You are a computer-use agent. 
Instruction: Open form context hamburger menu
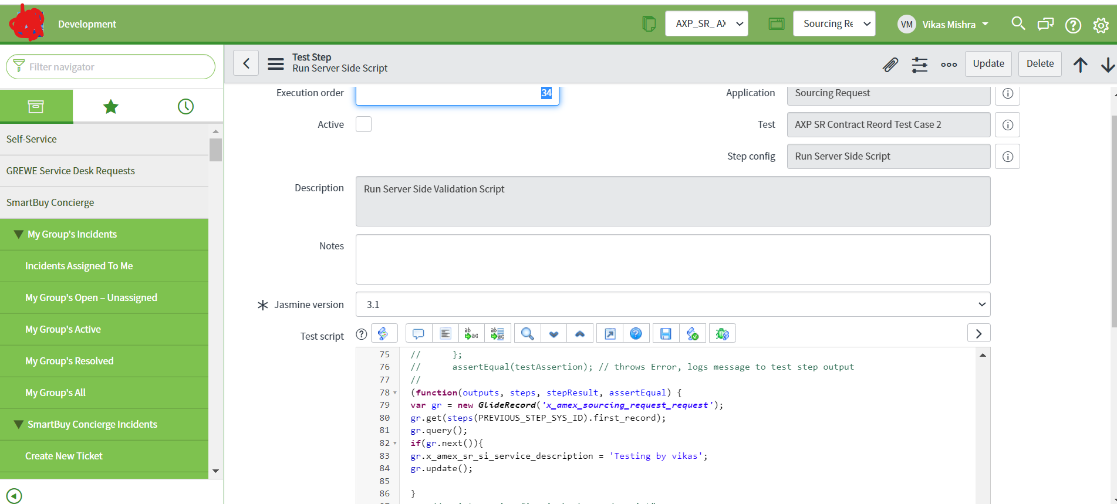276,63
